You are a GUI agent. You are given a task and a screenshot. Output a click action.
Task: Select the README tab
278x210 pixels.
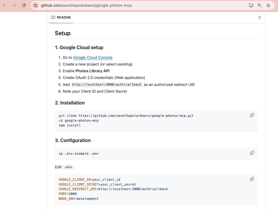coord(61,17)
